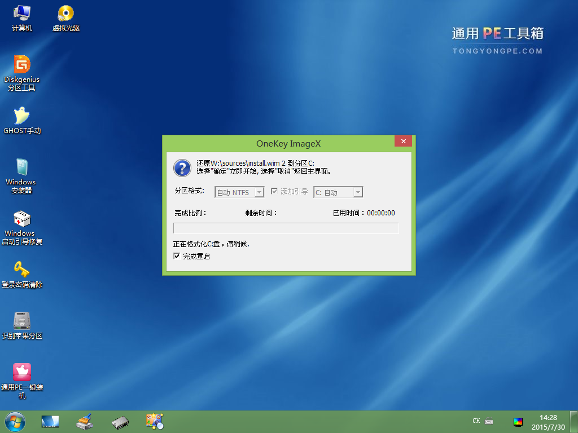Click the question mark dialog icon
This screenshot has height=433, width=578.
[x=182, y=168]
